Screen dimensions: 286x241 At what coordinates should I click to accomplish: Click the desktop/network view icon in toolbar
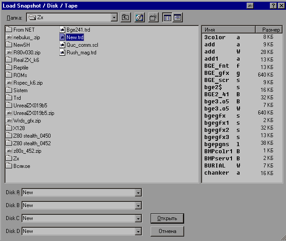(x=139, y=17)
